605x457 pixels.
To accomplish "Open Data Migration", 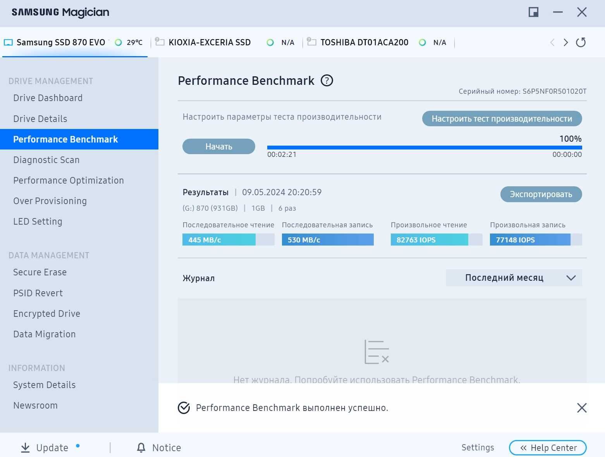I will click(x=44, y=334).
